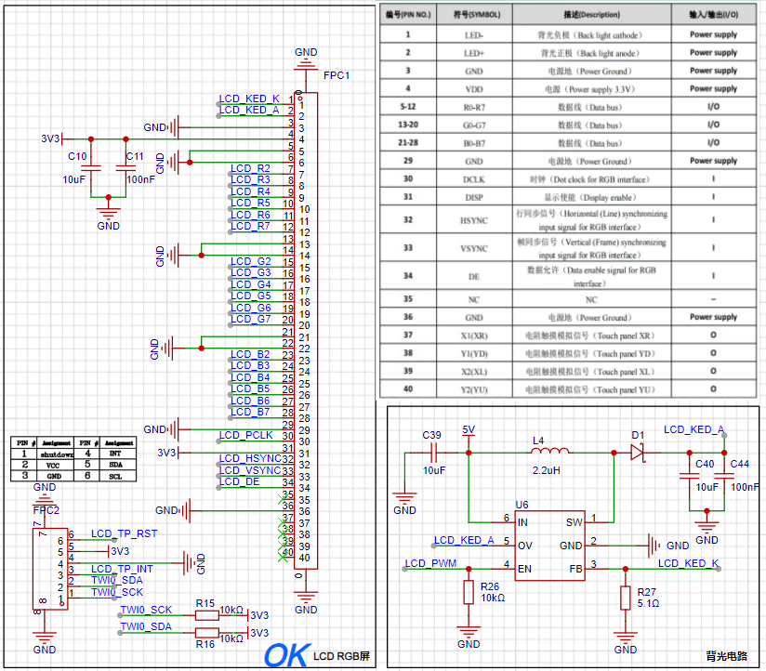Select the LCD_KED_K label at FPC1 pin 1
Image resolution: width=766 pixels, height=671 pixels.
[x=249, y=99]
